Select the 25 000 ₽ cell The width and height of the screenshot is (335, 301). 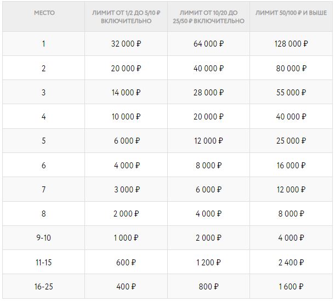[291, 141]
